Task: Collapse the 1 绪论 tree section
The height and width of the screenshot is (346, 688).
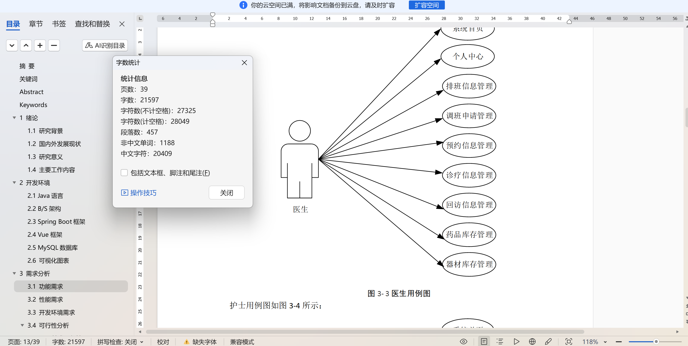Action: (x=14, y=117)
